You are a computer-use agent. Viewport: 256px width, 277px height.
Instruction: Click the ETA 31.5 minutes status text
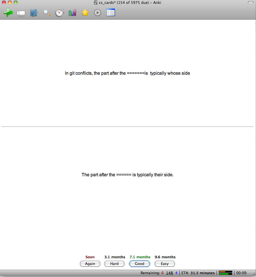click(x=198, y=273)
